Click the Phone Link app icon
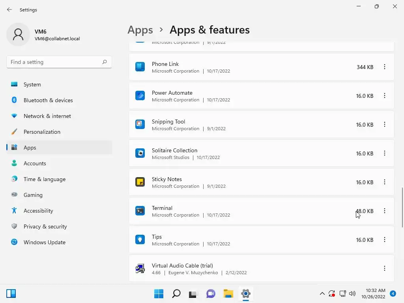 coord(140,67)
